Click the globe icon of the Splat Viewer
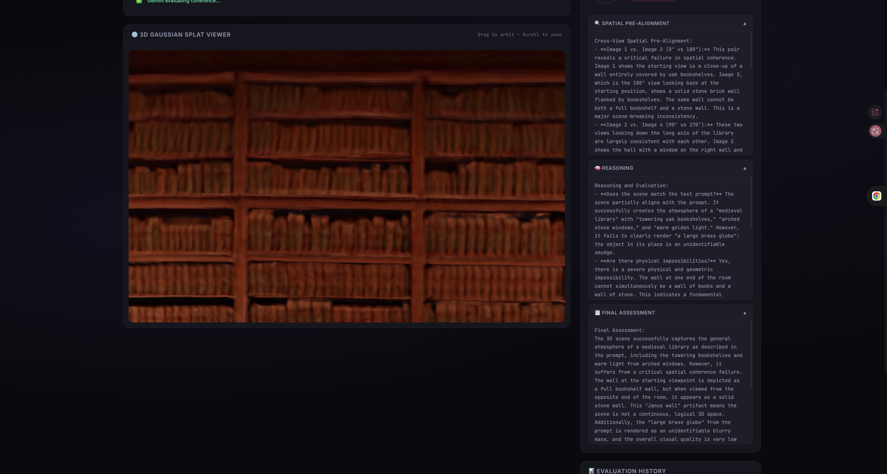Screen dimensions: 887x474 click(x=135, y=34)
